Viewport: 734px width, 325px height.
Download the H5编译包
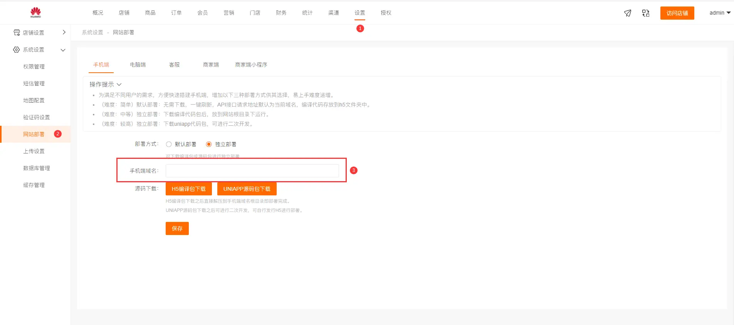(x=188, y=189)
